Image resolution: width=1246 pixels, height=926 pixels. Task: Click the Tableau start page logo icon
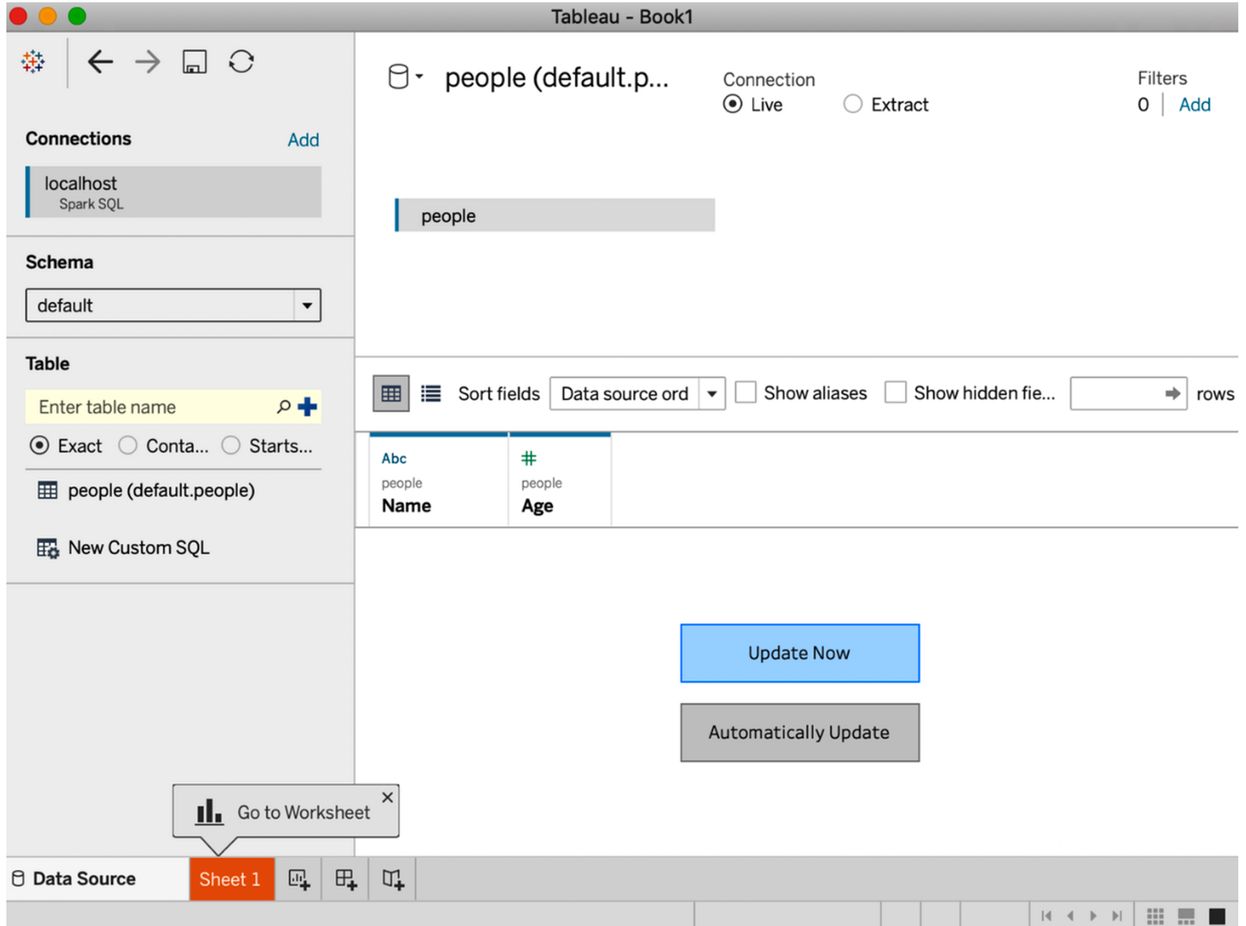(x=32, y=62)
